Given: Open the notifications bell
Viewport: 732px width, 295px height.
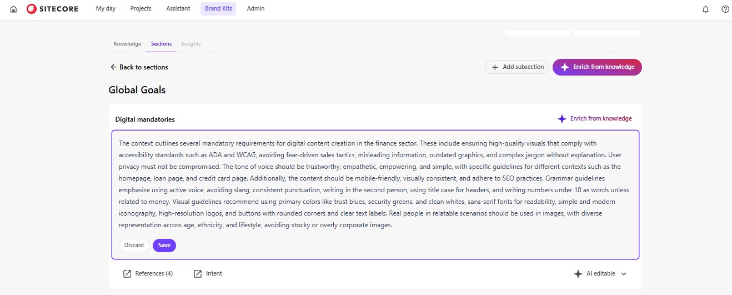Looking at the screenshot, I should pos(705,9).
